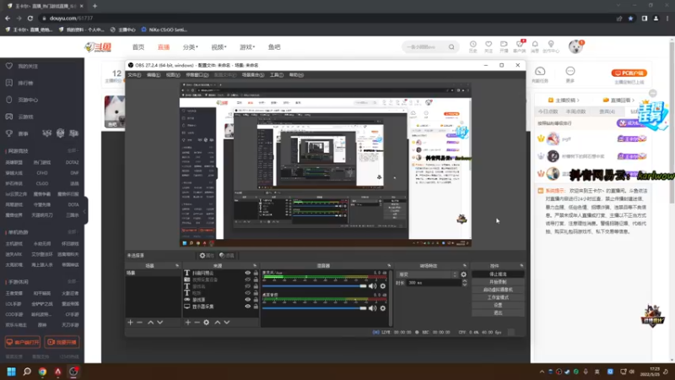The width and height of the screenshot is (675, 380).
Task: Toggle lock on 抖音网易云 text source
Action: (256, 273)
